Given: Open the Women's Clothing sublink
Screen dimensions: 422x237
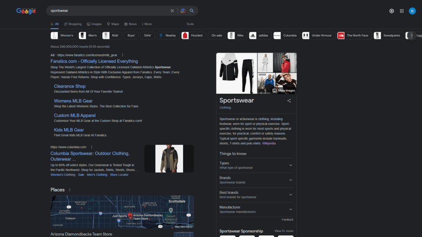Looking at the screenshot, I should click(63, 174).
